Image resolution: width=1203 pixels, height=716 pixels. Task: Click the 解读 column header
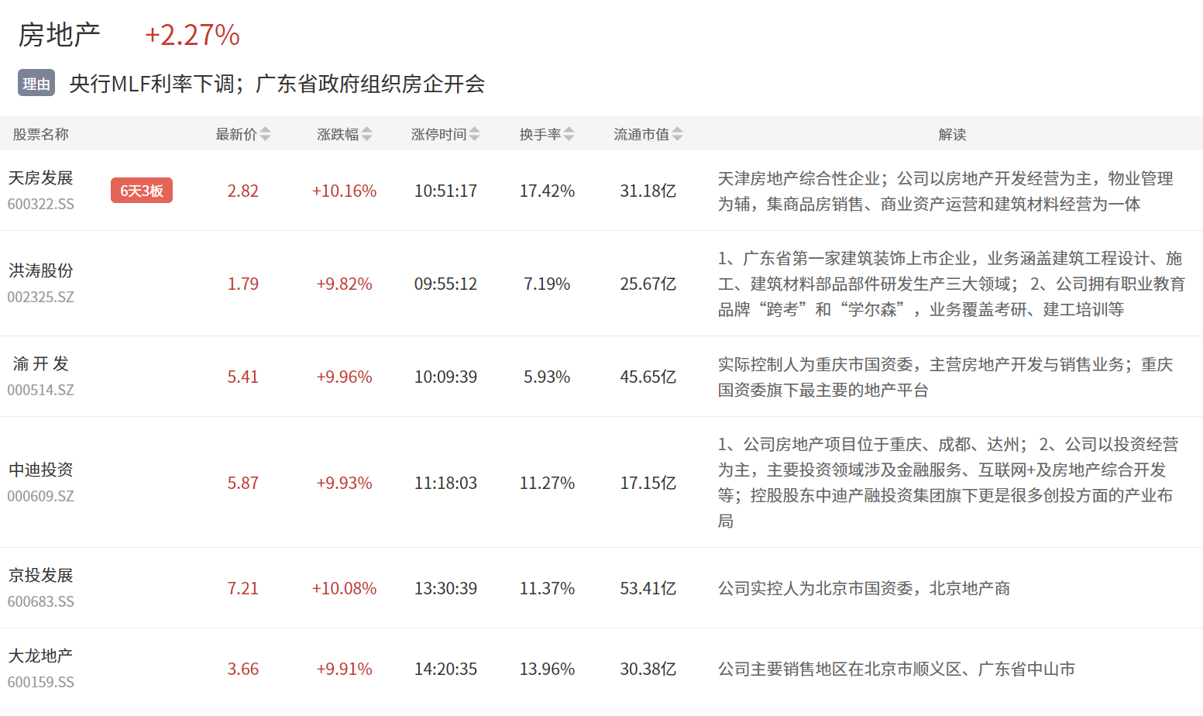tap(952, 134)
